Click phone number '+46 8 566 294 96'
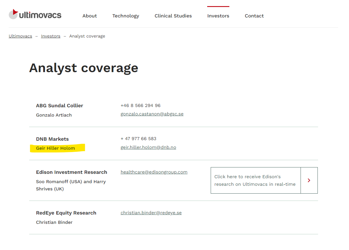The height and width of the screenshot is (250, 349). click(140, 106)
